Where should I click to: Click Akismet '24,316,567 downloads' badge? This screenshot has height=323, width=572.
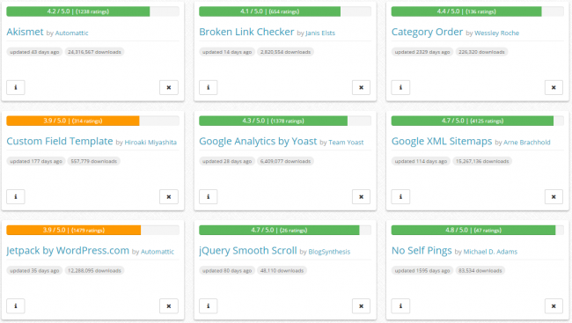94,52
